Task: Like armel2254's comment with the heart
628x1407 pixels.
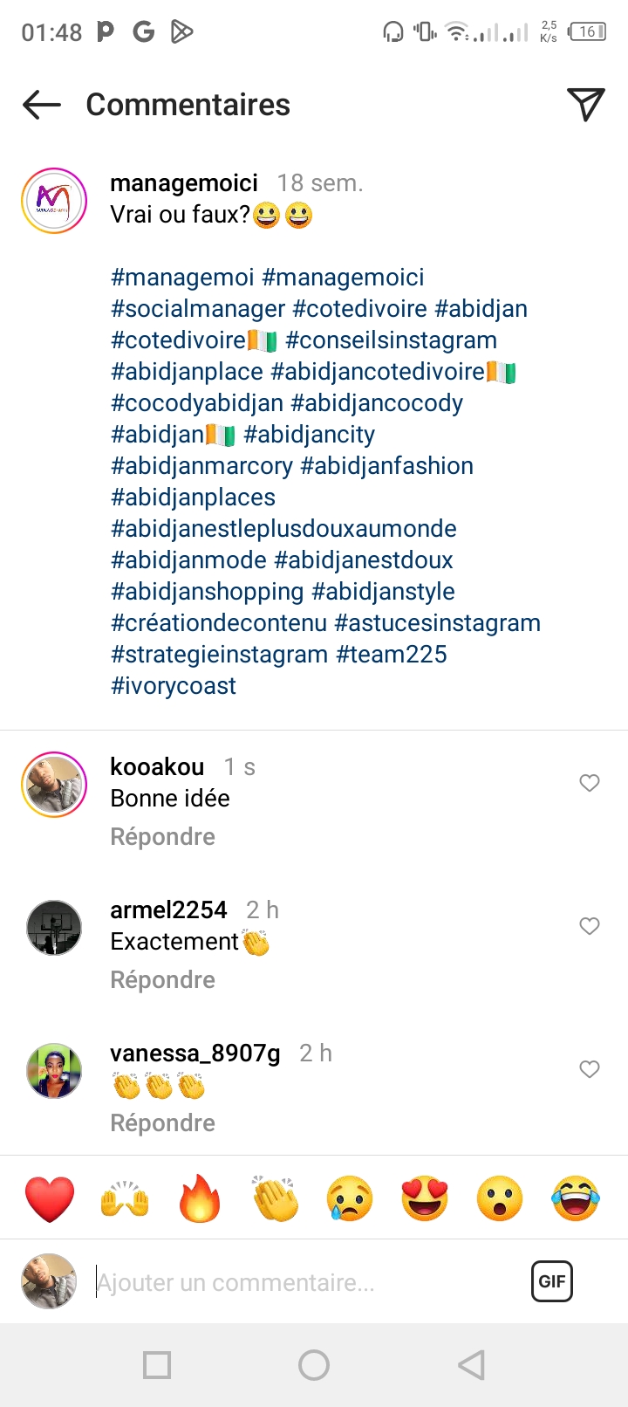Action: [x=590, y=926]
